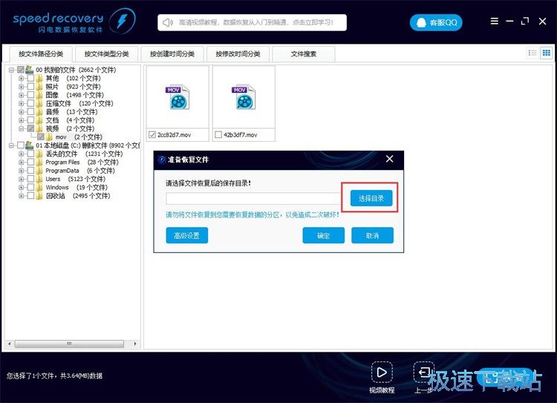Collapse the 01 本地磁盘 (C:) node
Viewport: 557px width, 403px height.
(12, 145)
